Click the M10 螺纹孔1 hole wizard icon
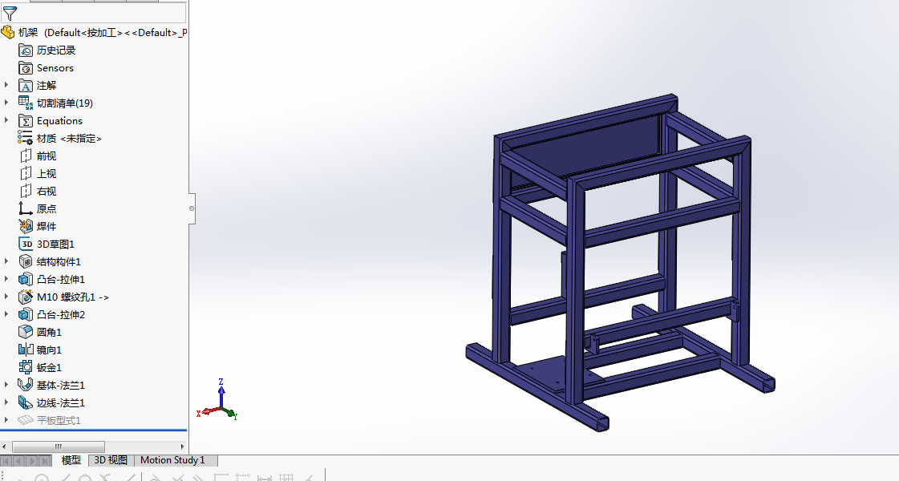 [25, 297]
